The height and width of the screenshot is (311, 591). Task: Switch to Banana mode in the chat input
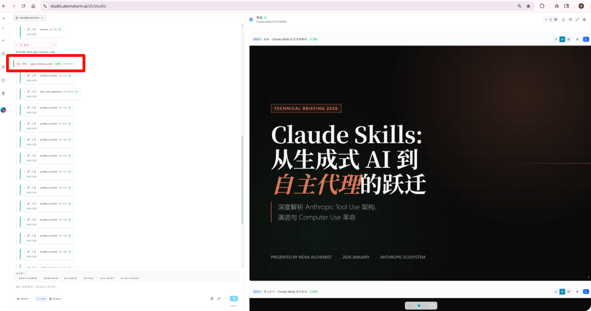pyautogui.click(x=55, y=298)
